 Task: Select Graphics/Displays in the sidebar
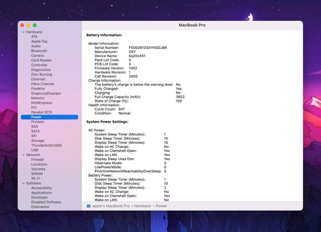[46, 93]
